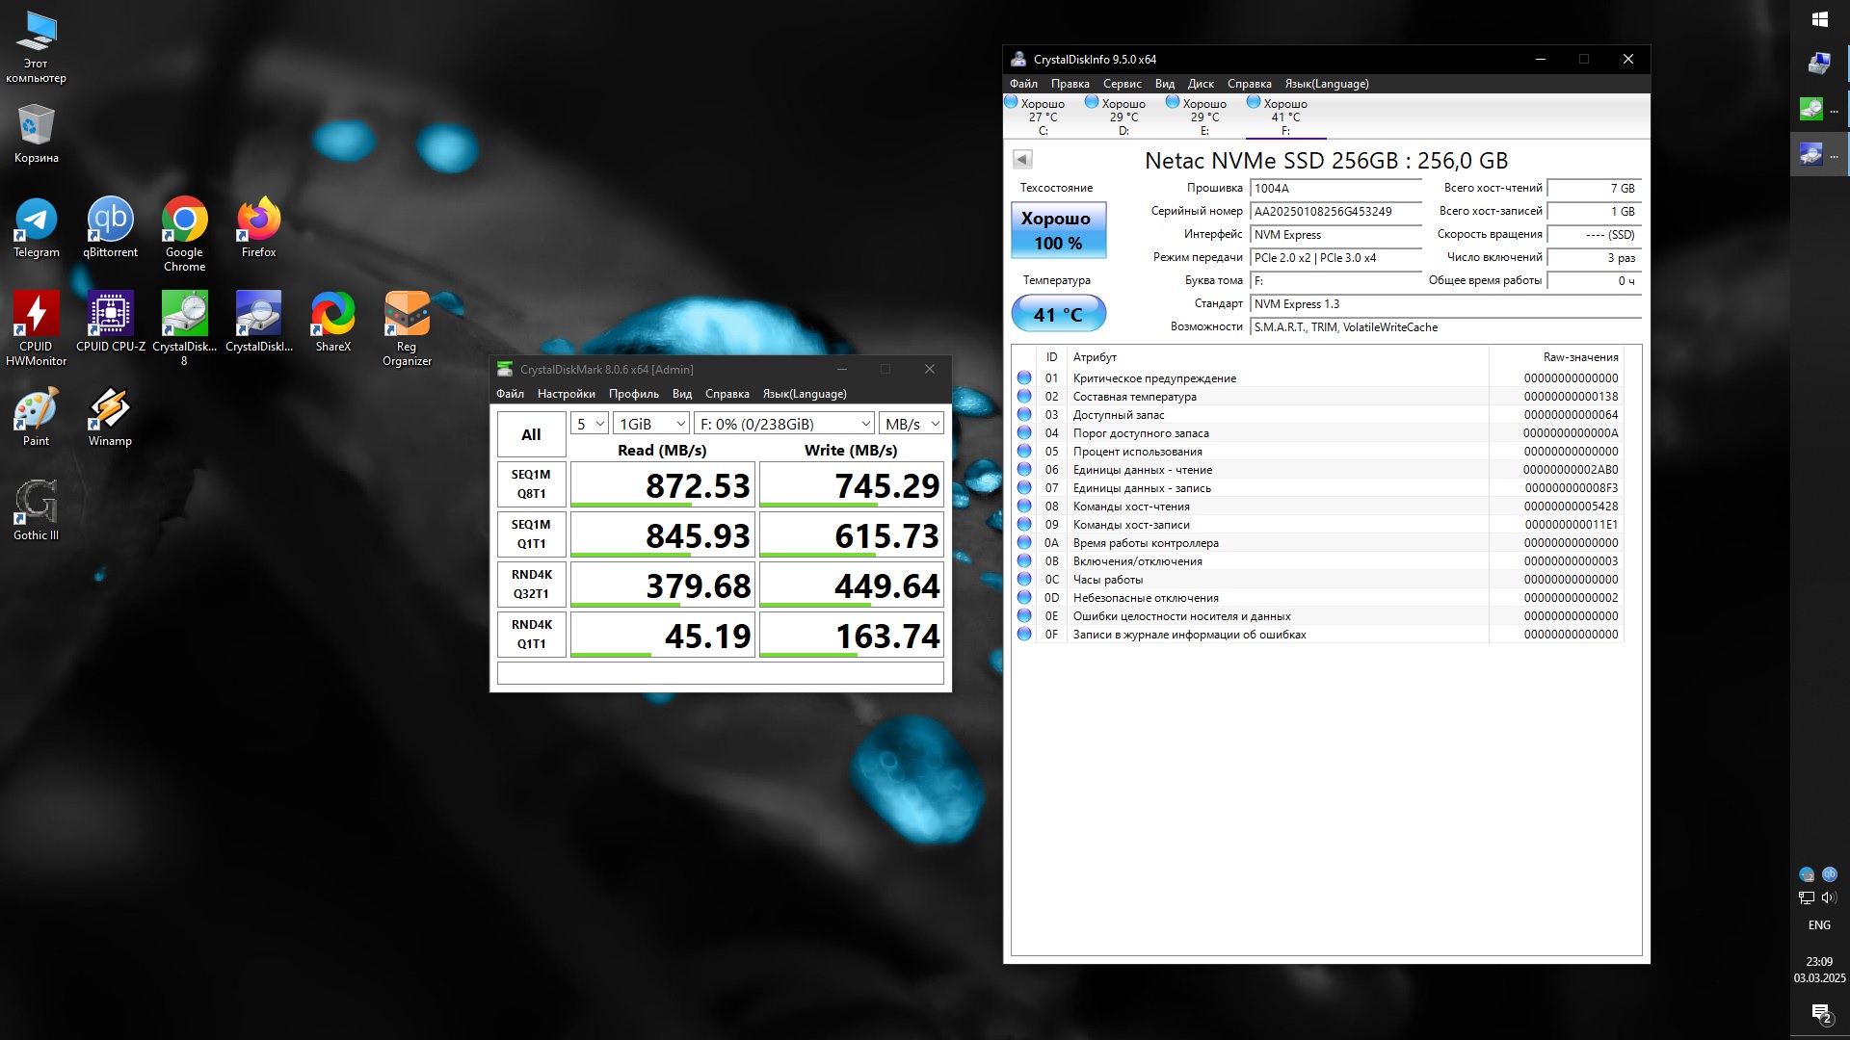Screen dimensions: 1850x1040
Task: Select the Recycle Bin (Корзина) icon
Action: pyautogui.click(x=37, y=133)
